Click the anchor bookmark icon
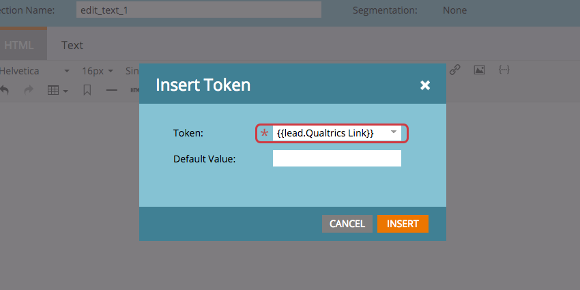The height and width of the screenshot is (290, 580). tap(87, 90)
